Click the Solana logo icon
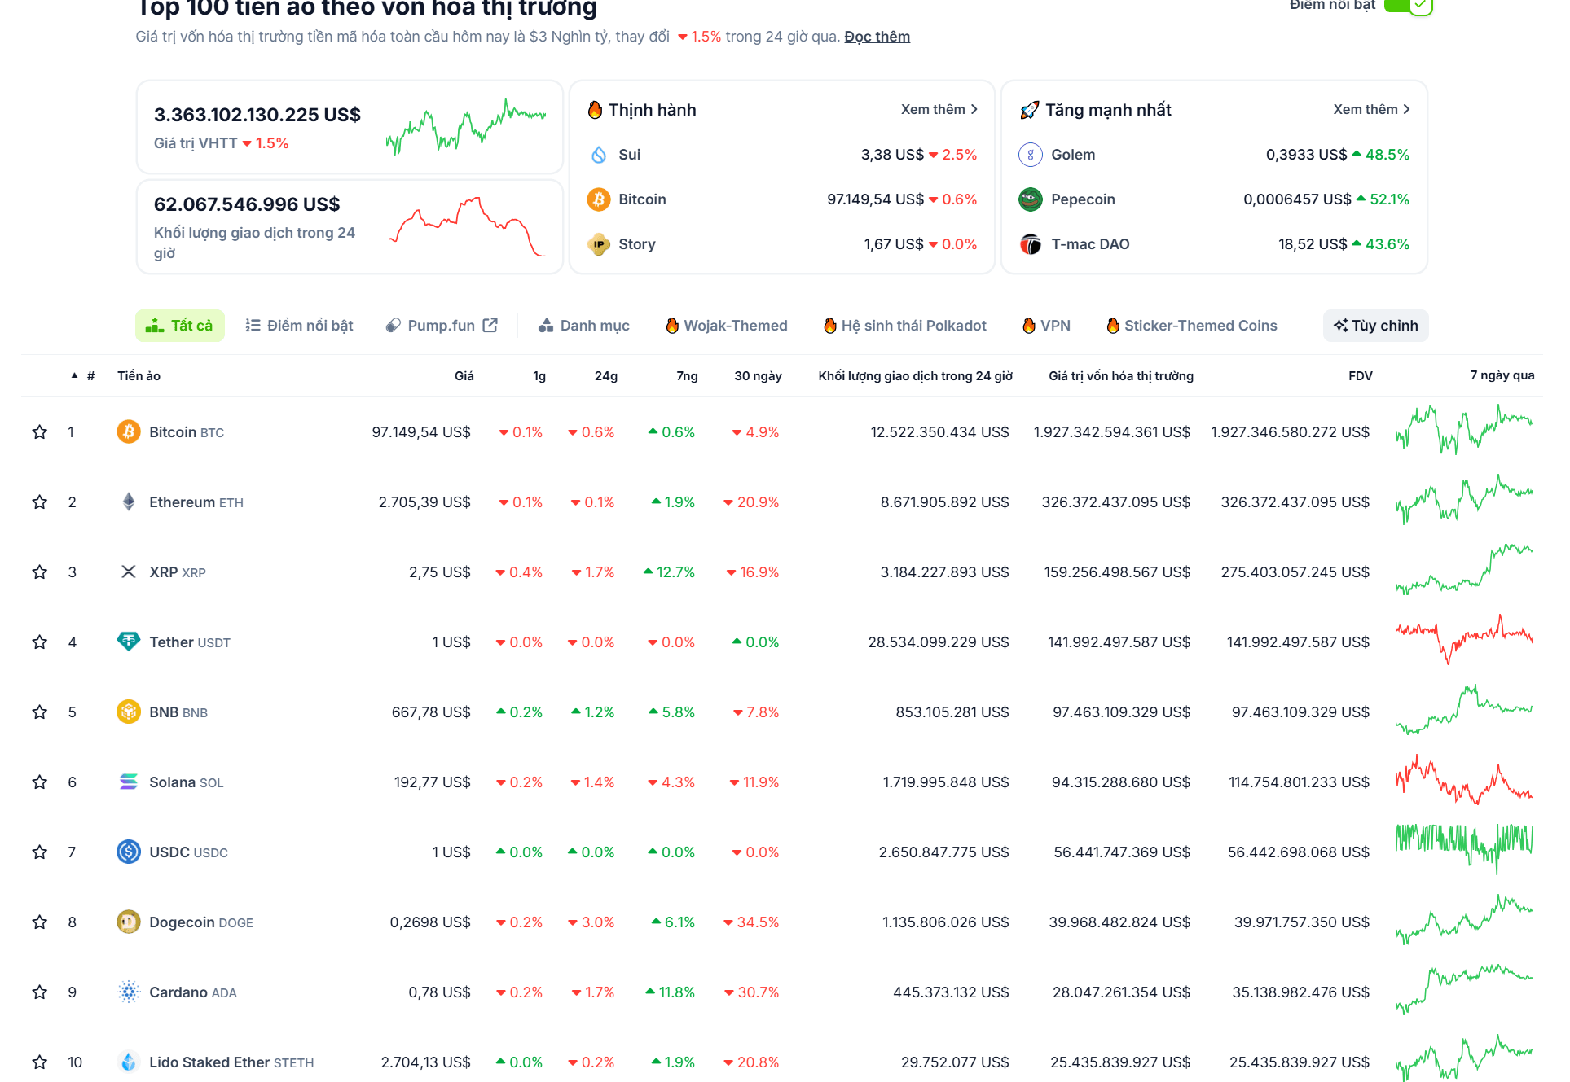Screen dimensions: 1570x1082 coord(128,782)
